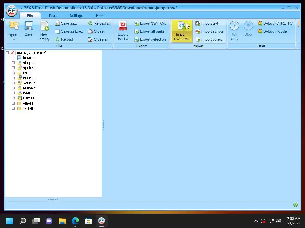Open the Windows Start menu
This screenshot has width=305, height=228.
10,221
